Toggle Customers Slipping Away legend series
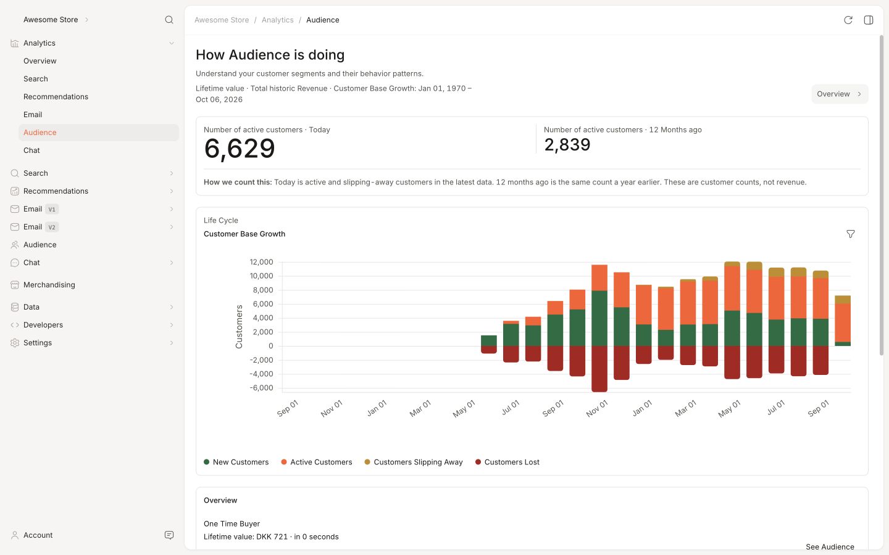This screenshot has height=555, width=889. [x=413, y=462]
